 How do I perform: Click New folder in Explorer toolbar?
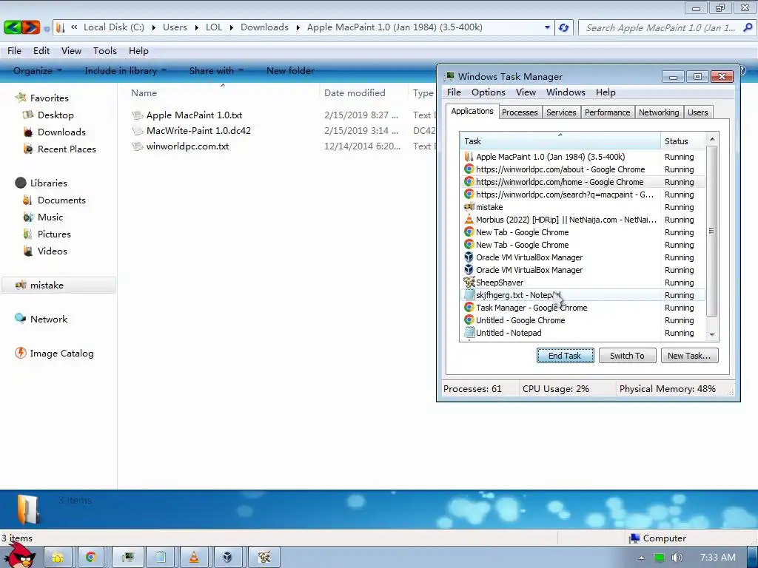[290, 70]
